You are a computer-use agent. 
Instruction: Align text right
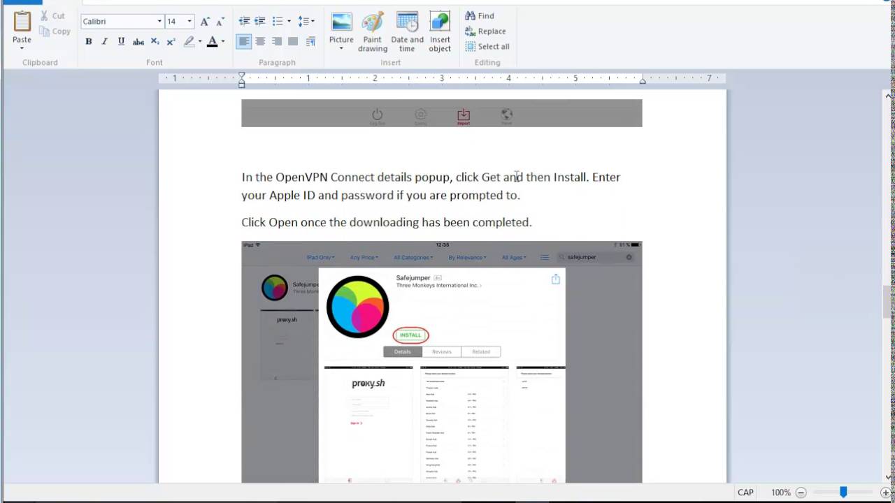point(277,42)
